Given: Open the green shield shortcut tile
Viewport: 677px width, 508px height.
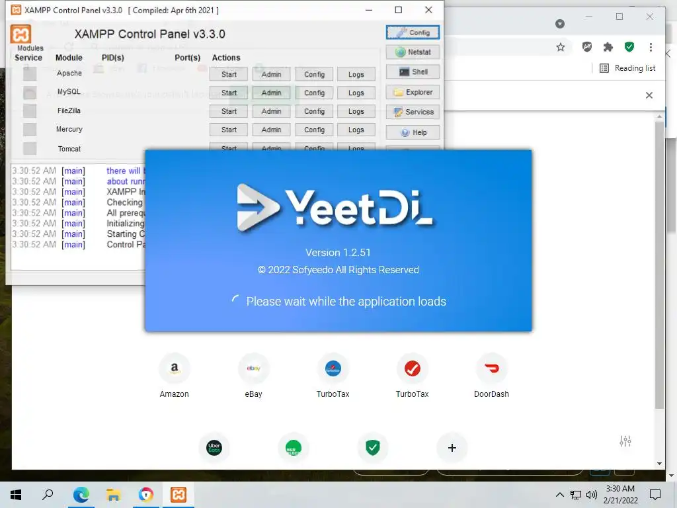Looking at the screenshot, I should tap(373, 448).
